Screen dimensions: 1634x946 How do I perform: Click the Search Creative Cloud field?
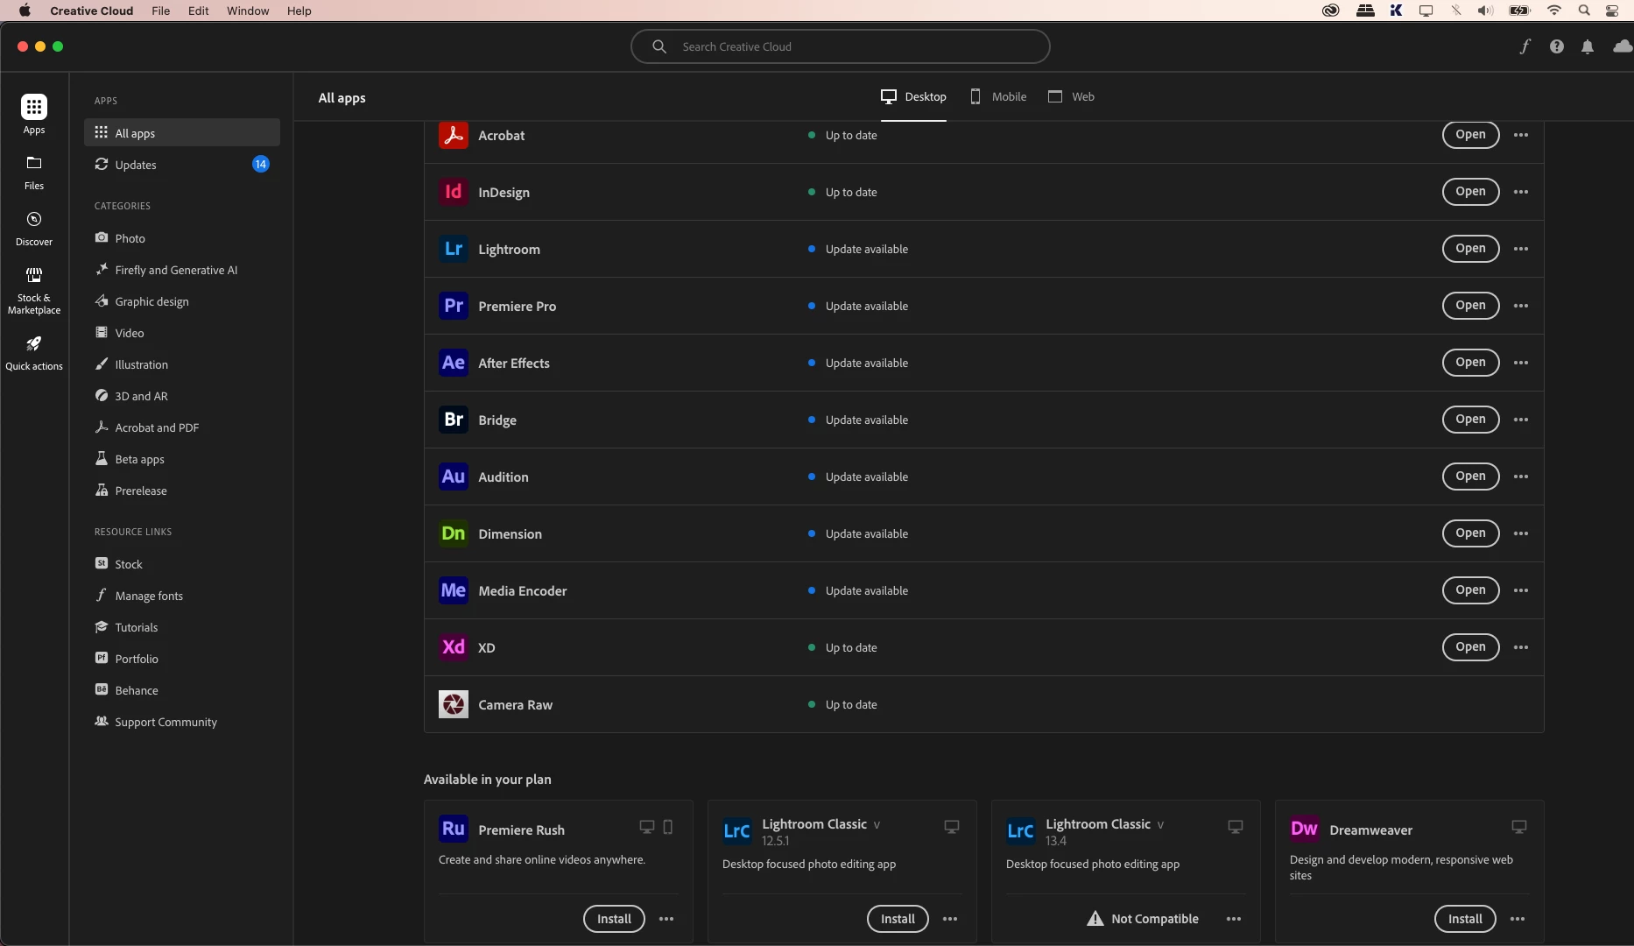(840, 46)
